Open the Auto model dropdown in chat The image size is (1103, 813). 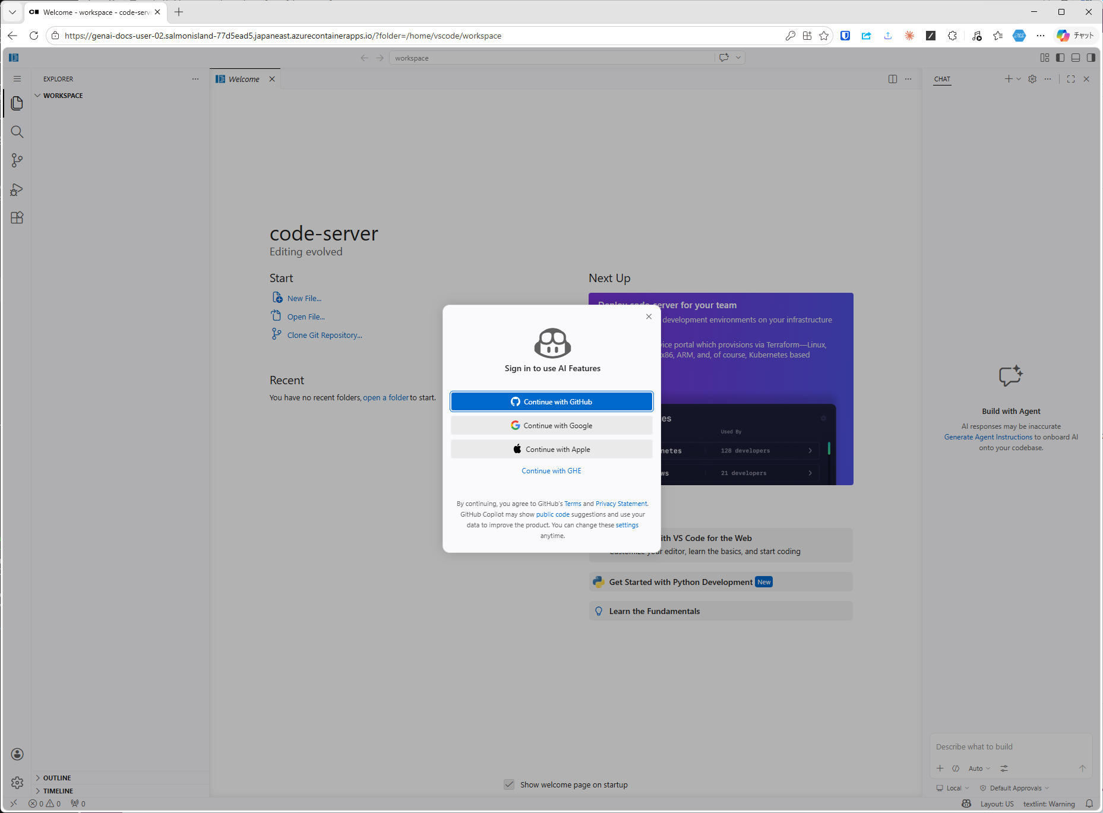979,768
